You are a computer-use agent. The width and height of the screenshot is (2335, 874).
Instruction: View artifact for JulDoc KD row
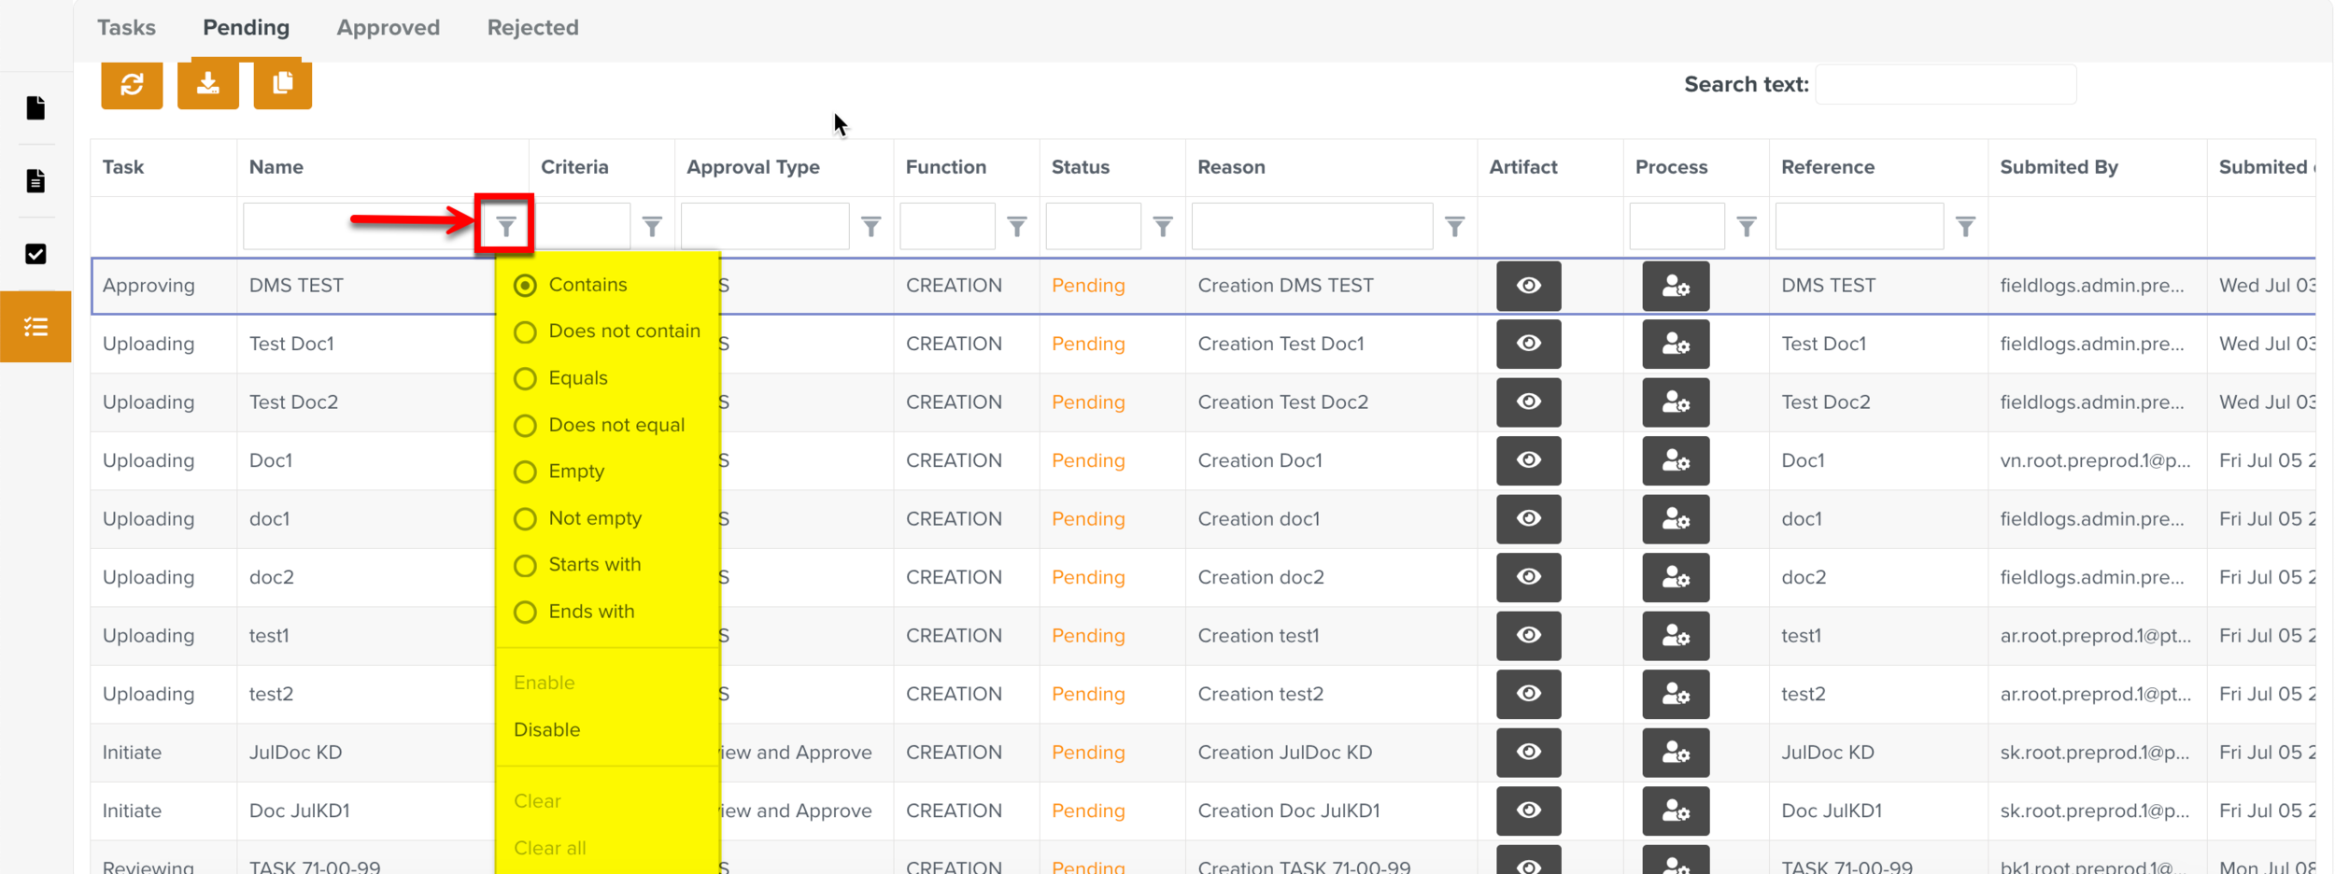pyautogui.click(x=1528, y=753)
